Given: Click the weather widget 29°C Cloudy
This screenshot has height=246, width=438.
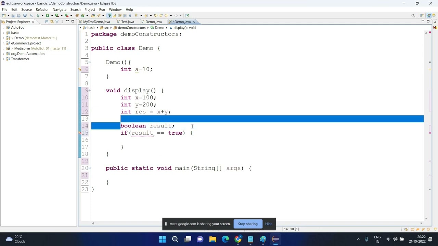Looking at the screenshot, I should (x=15, y=239).
